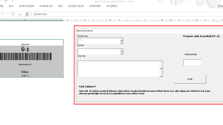
Task: Open the EKLE ribbon tab
Action: pyautogui.click(x=11, y=6)
